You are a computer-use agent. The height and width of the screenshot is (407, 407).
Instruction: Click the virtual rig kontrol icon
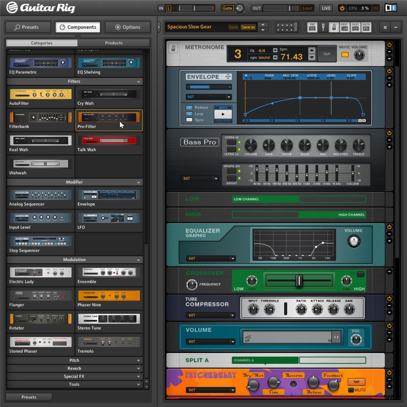tap(287, 27)
